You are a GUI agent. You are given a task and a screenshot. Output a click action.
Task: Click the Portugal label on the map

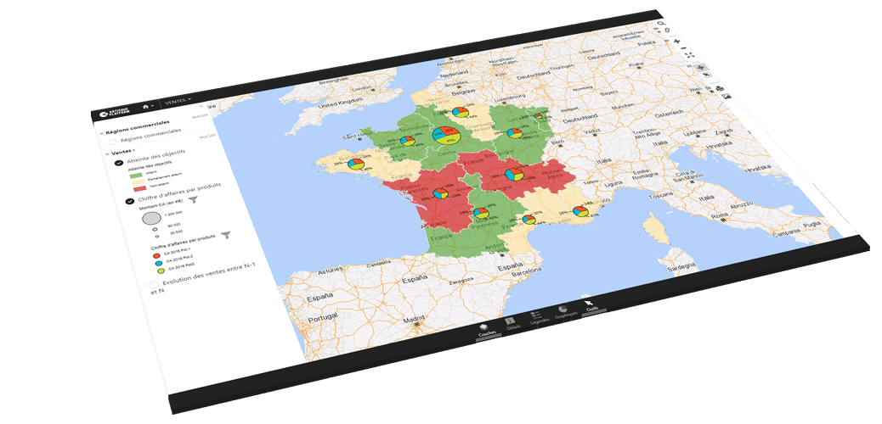321,318
